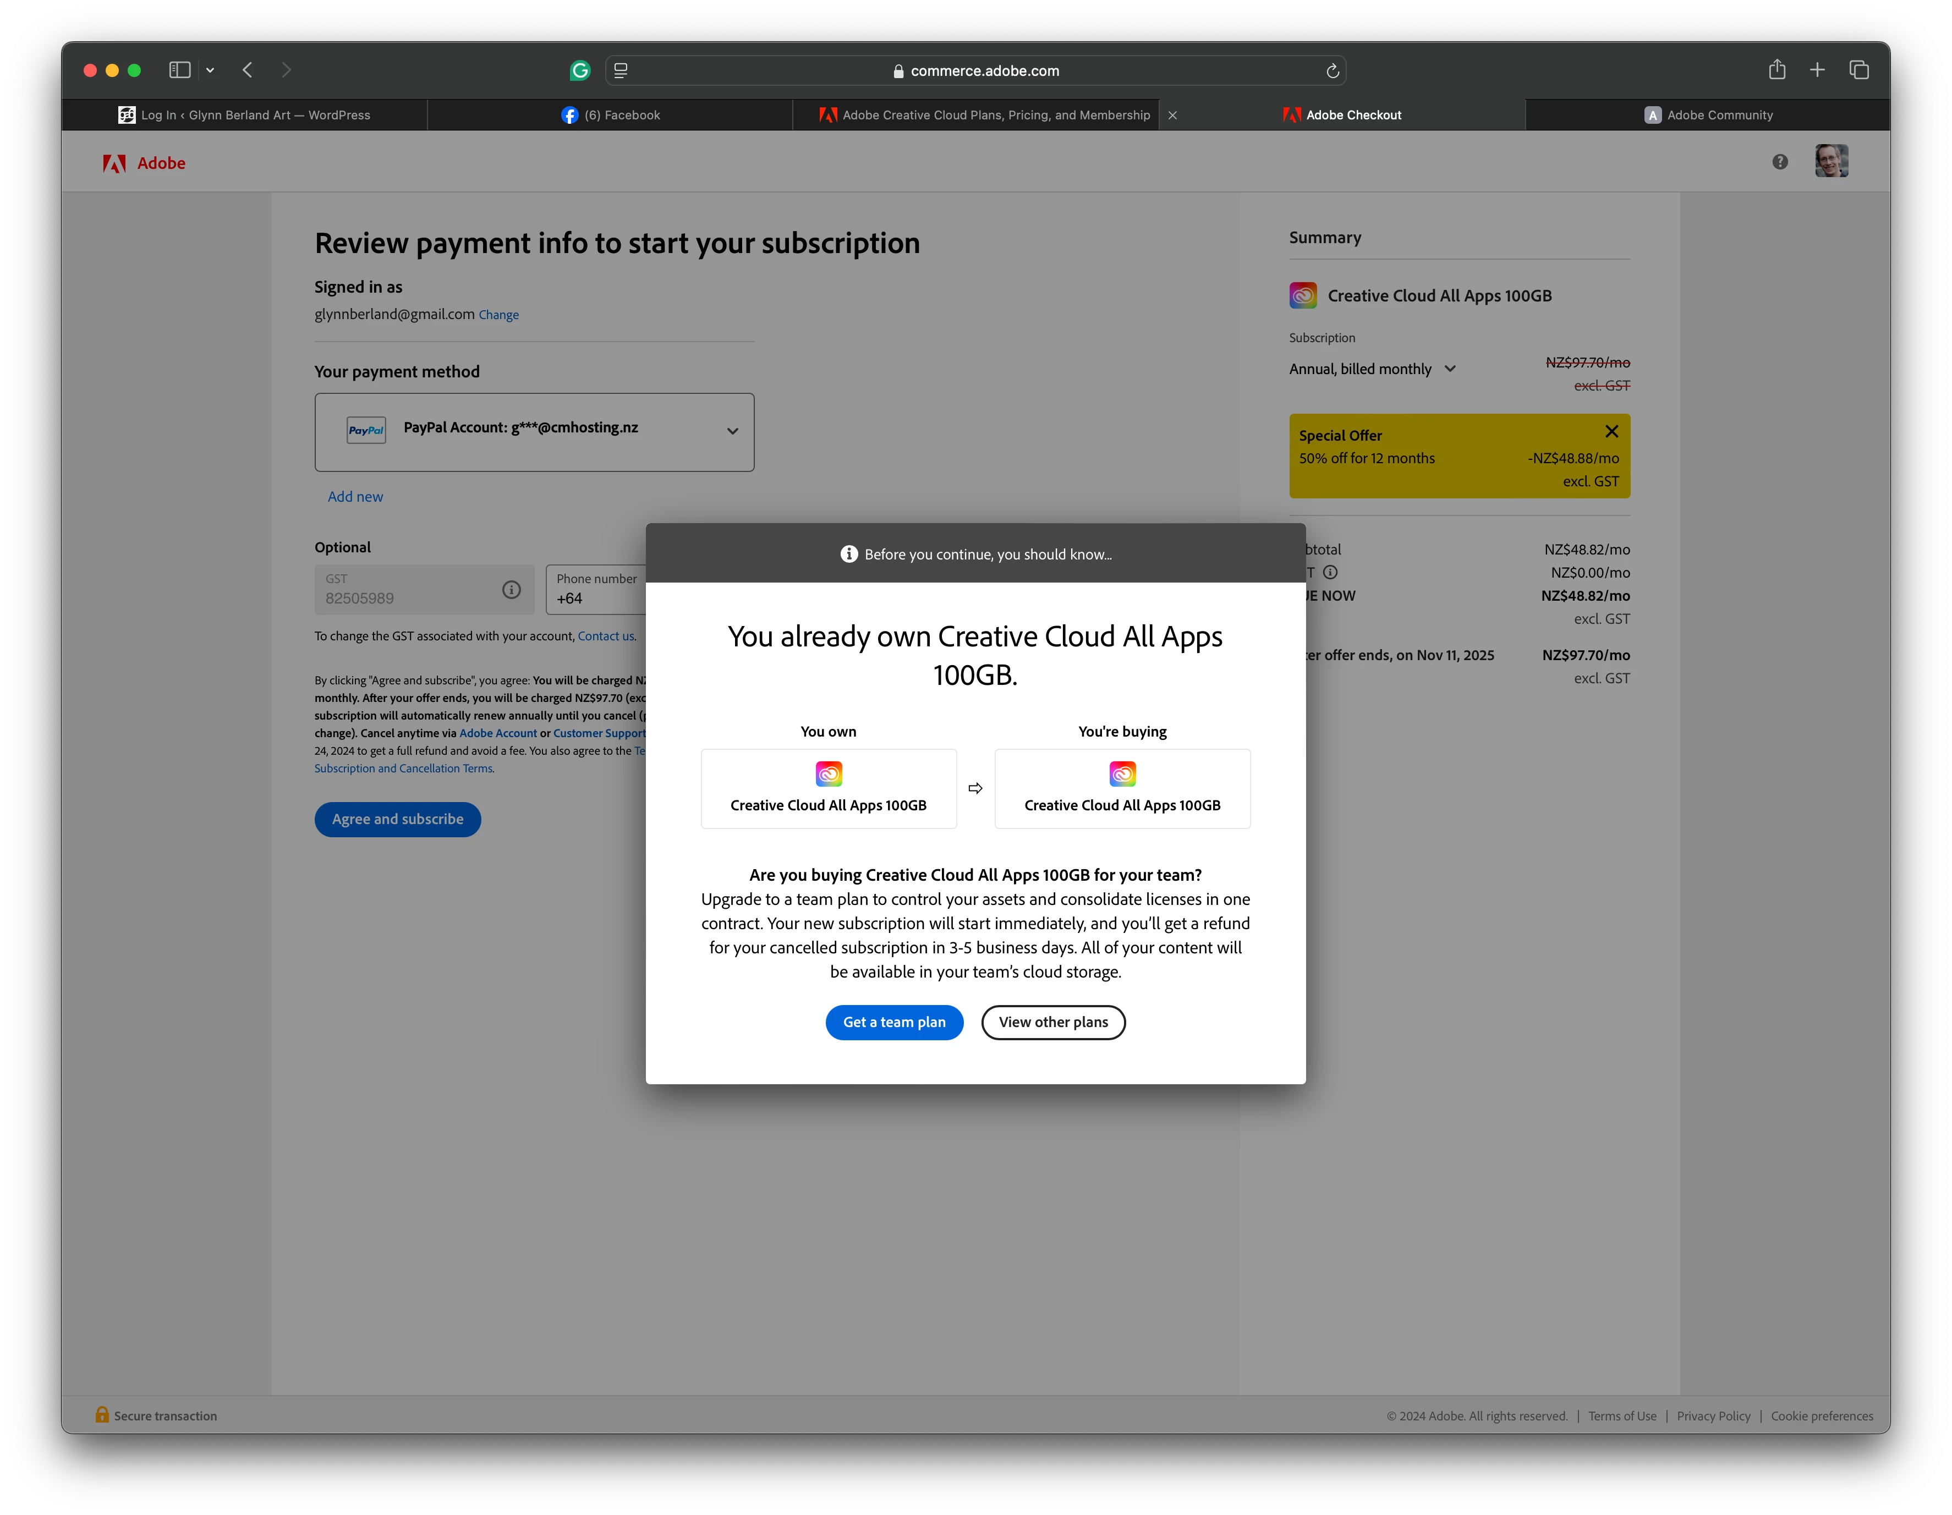Click View other plans button
This screenshot has height=1515, width=1952.
point(1053,1022)
